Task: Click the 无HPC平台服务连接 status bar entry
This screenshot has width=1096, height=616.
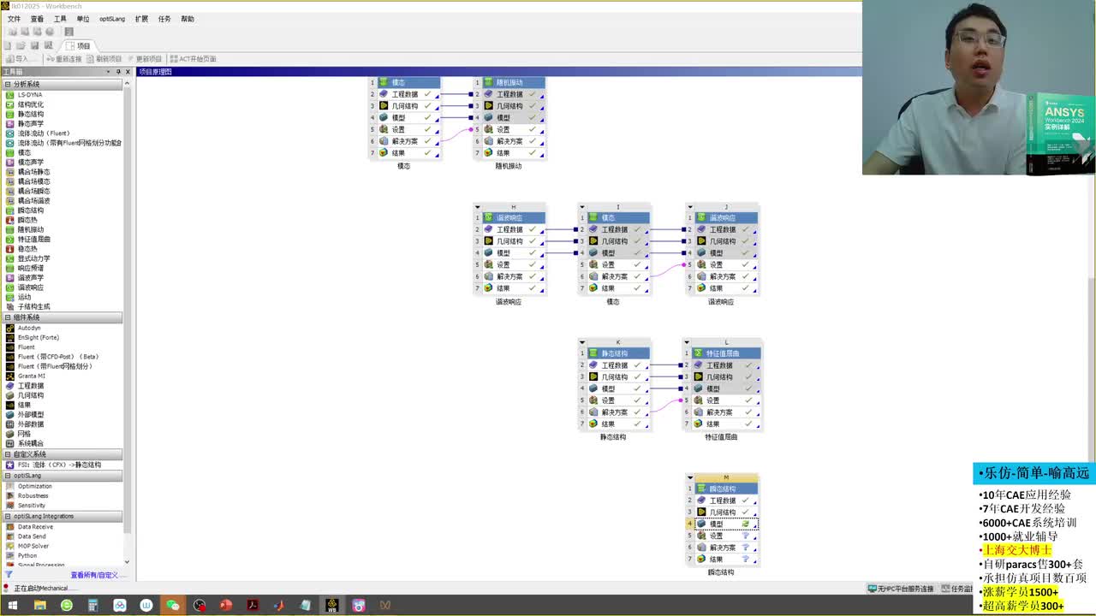Action: click(902, 589)
